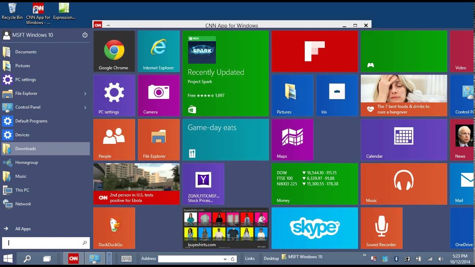Open the taskbar Search magnifier

(27, 259)
